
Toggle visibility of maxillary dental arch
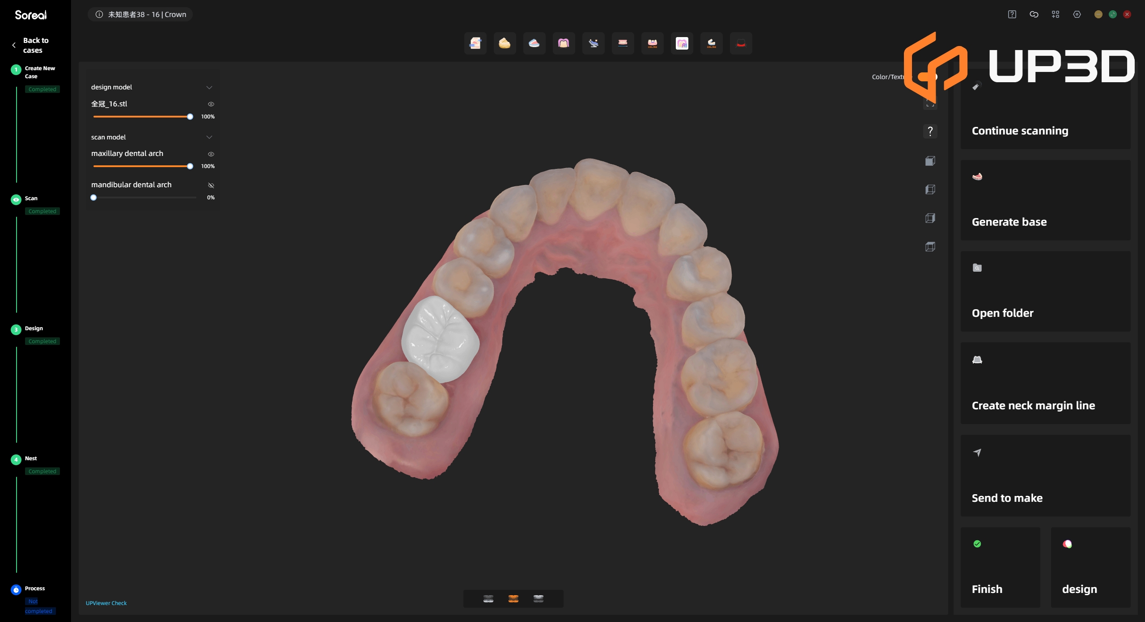point(211,154)
